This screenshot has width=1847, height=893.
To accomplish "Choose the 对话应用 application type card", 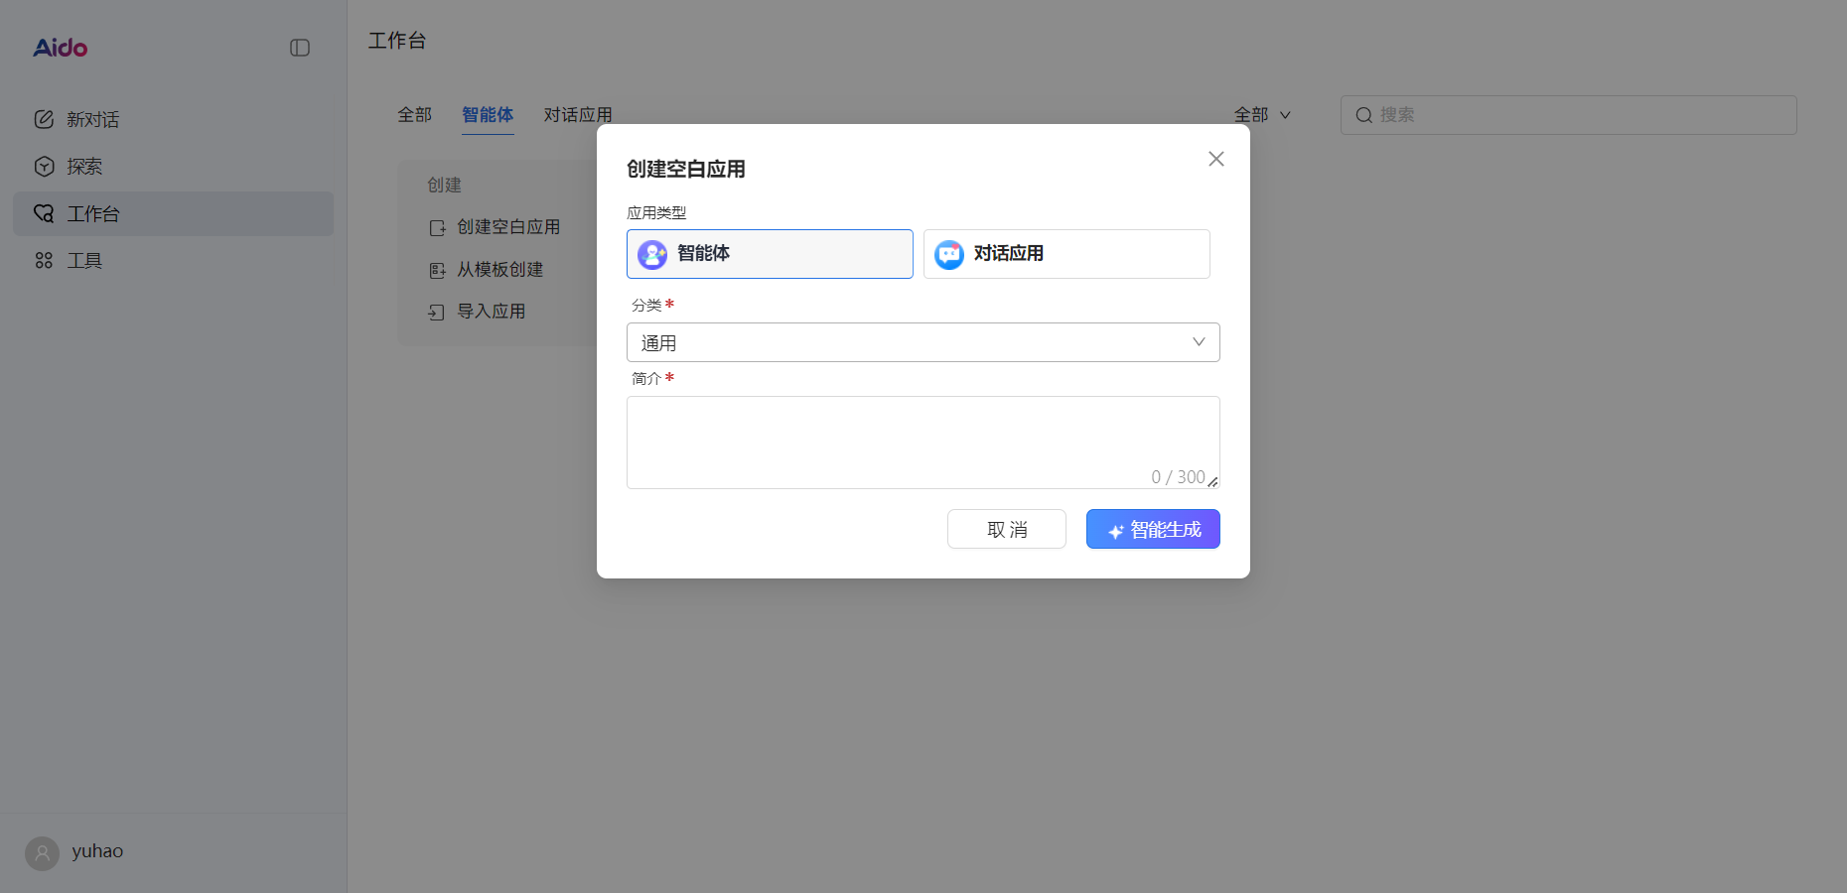I will tap(1066, 254).
